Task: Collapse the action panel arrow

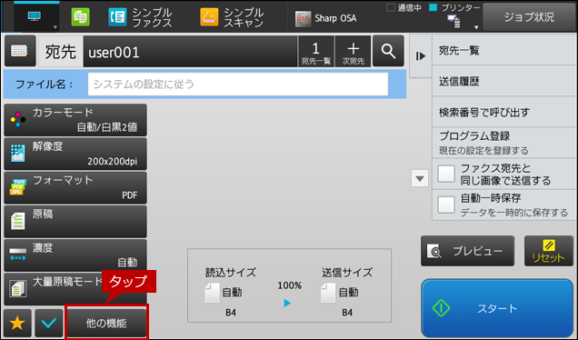Action: pyautogui.click(x=420, y=56)
